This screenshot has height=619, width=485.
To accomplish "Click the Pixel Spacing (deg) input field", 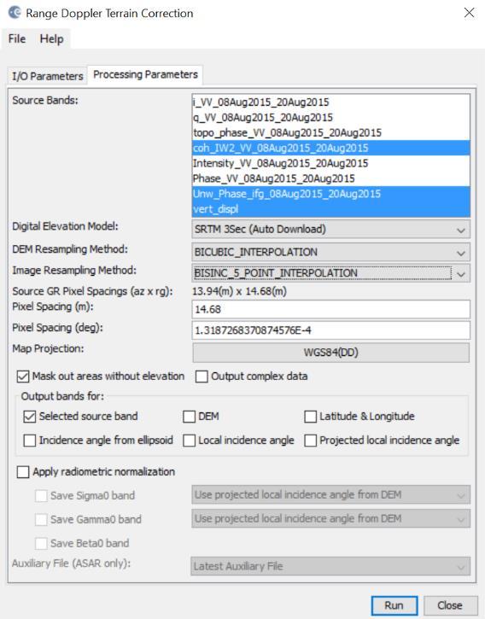I will 331,330.
